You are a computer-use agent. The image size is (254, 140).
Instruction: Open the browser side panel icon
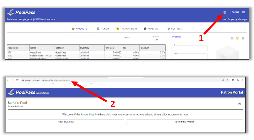pos(233,80)
